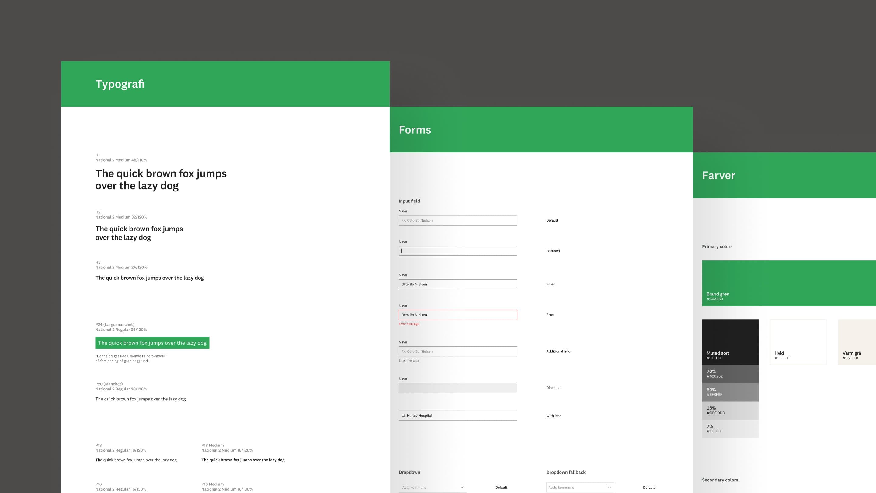Pick the 7% grey #EFEFEF swatch
The width and height of the screenshot is (876, 493).
click(x=730, y=429)
